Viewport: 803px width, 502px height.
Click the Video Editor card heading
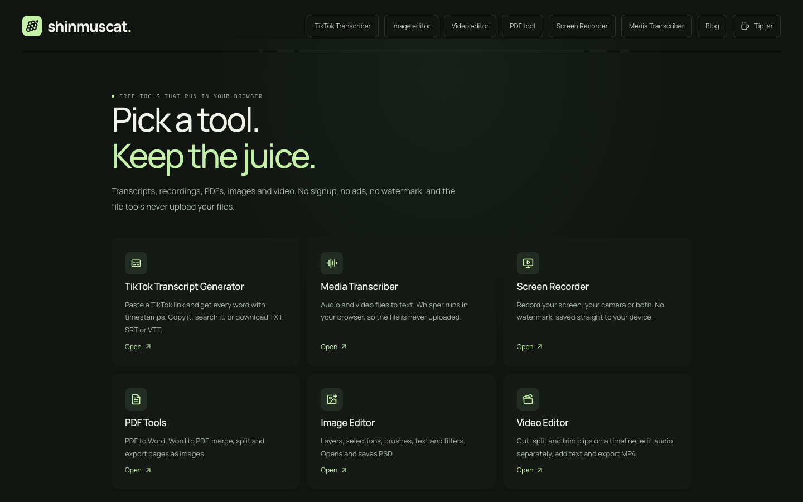click(x=543, y=423)
